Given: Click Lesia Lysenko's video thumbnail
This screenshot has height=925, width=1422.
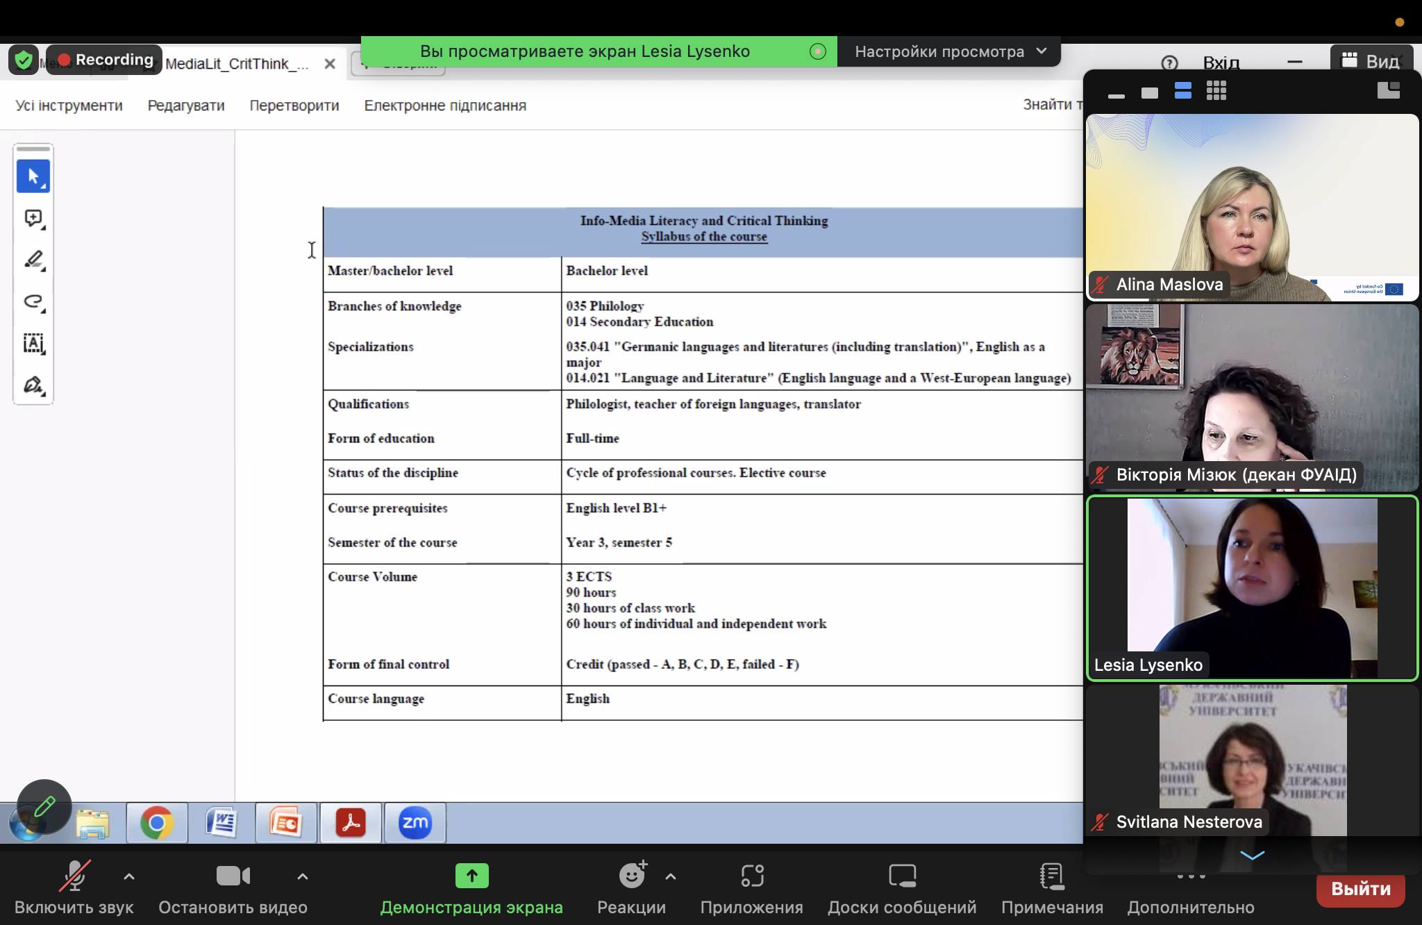Looking at the screenshot, I should point(1252,587).
